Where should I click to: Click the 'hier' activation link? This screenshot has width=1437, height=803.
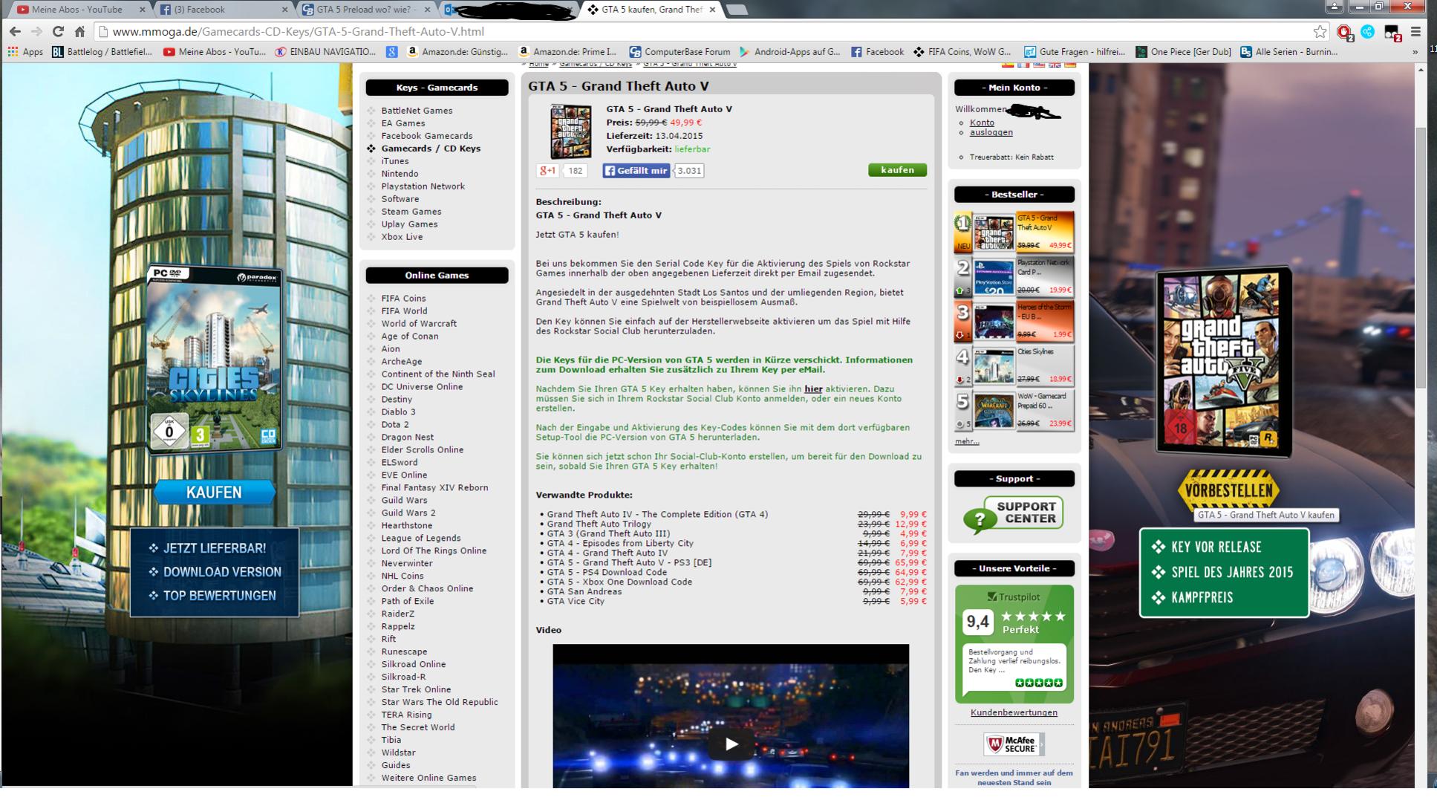(813, 389)
